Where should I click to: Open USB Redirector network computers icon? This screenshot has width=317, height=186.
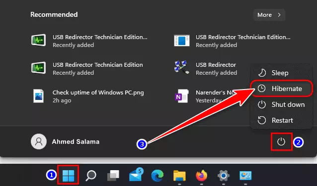[x=181, y=67]
